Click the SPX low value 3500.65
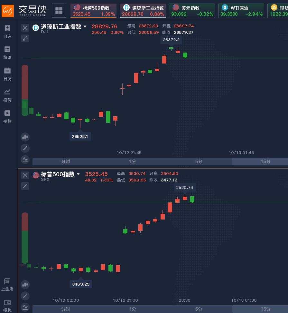This screenshot has width=288, height=313. pos(137,180)
